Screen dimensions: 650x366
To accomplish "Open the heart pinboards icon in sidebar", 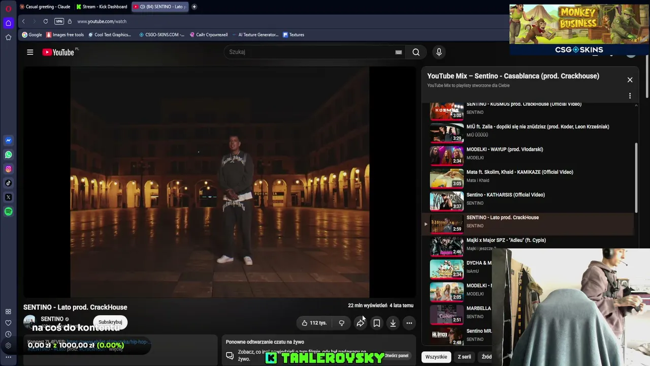I will click(8, 323).
